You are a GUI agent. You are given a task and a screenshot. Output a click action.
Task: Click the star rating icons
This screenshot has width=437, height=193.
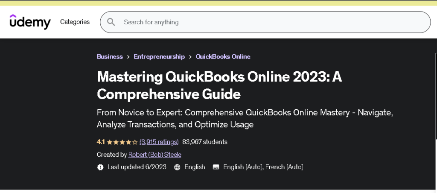click(x=122, y=142)
